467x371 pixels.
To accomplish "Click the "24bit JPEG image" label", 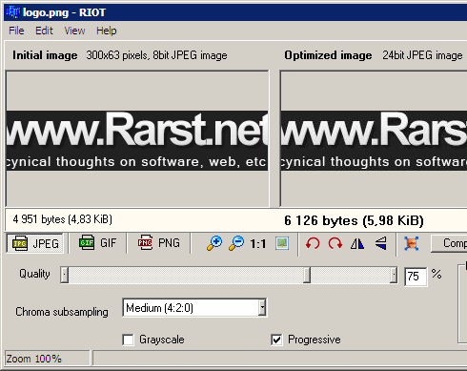I will tap(422, 55).
